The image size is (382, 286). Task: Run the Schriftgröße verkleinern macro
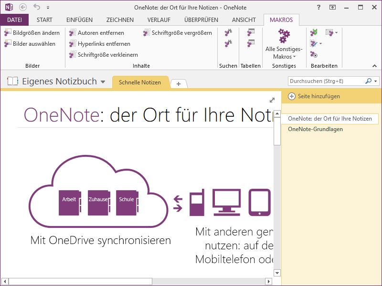pos(104,55)
